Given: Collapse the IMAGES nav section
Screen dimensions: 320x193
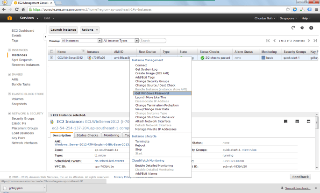Looking at the screenshot, I should [x=9, y=74].
